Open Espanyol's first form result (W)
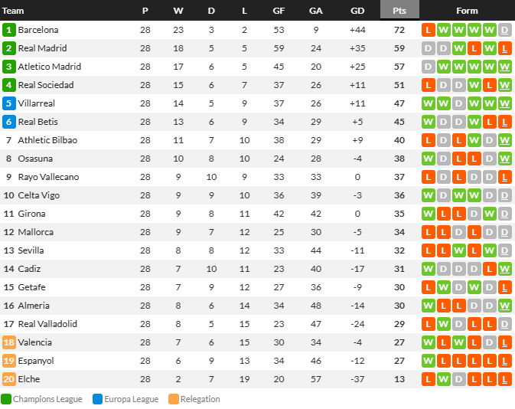Screen dimensions: 515x409 pos(429,361)
